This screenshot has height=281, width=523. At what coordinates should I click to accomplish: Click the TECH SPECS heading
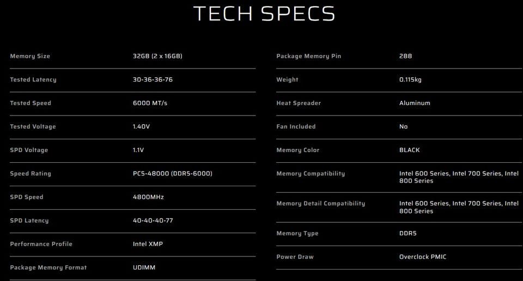pos(264,14)
